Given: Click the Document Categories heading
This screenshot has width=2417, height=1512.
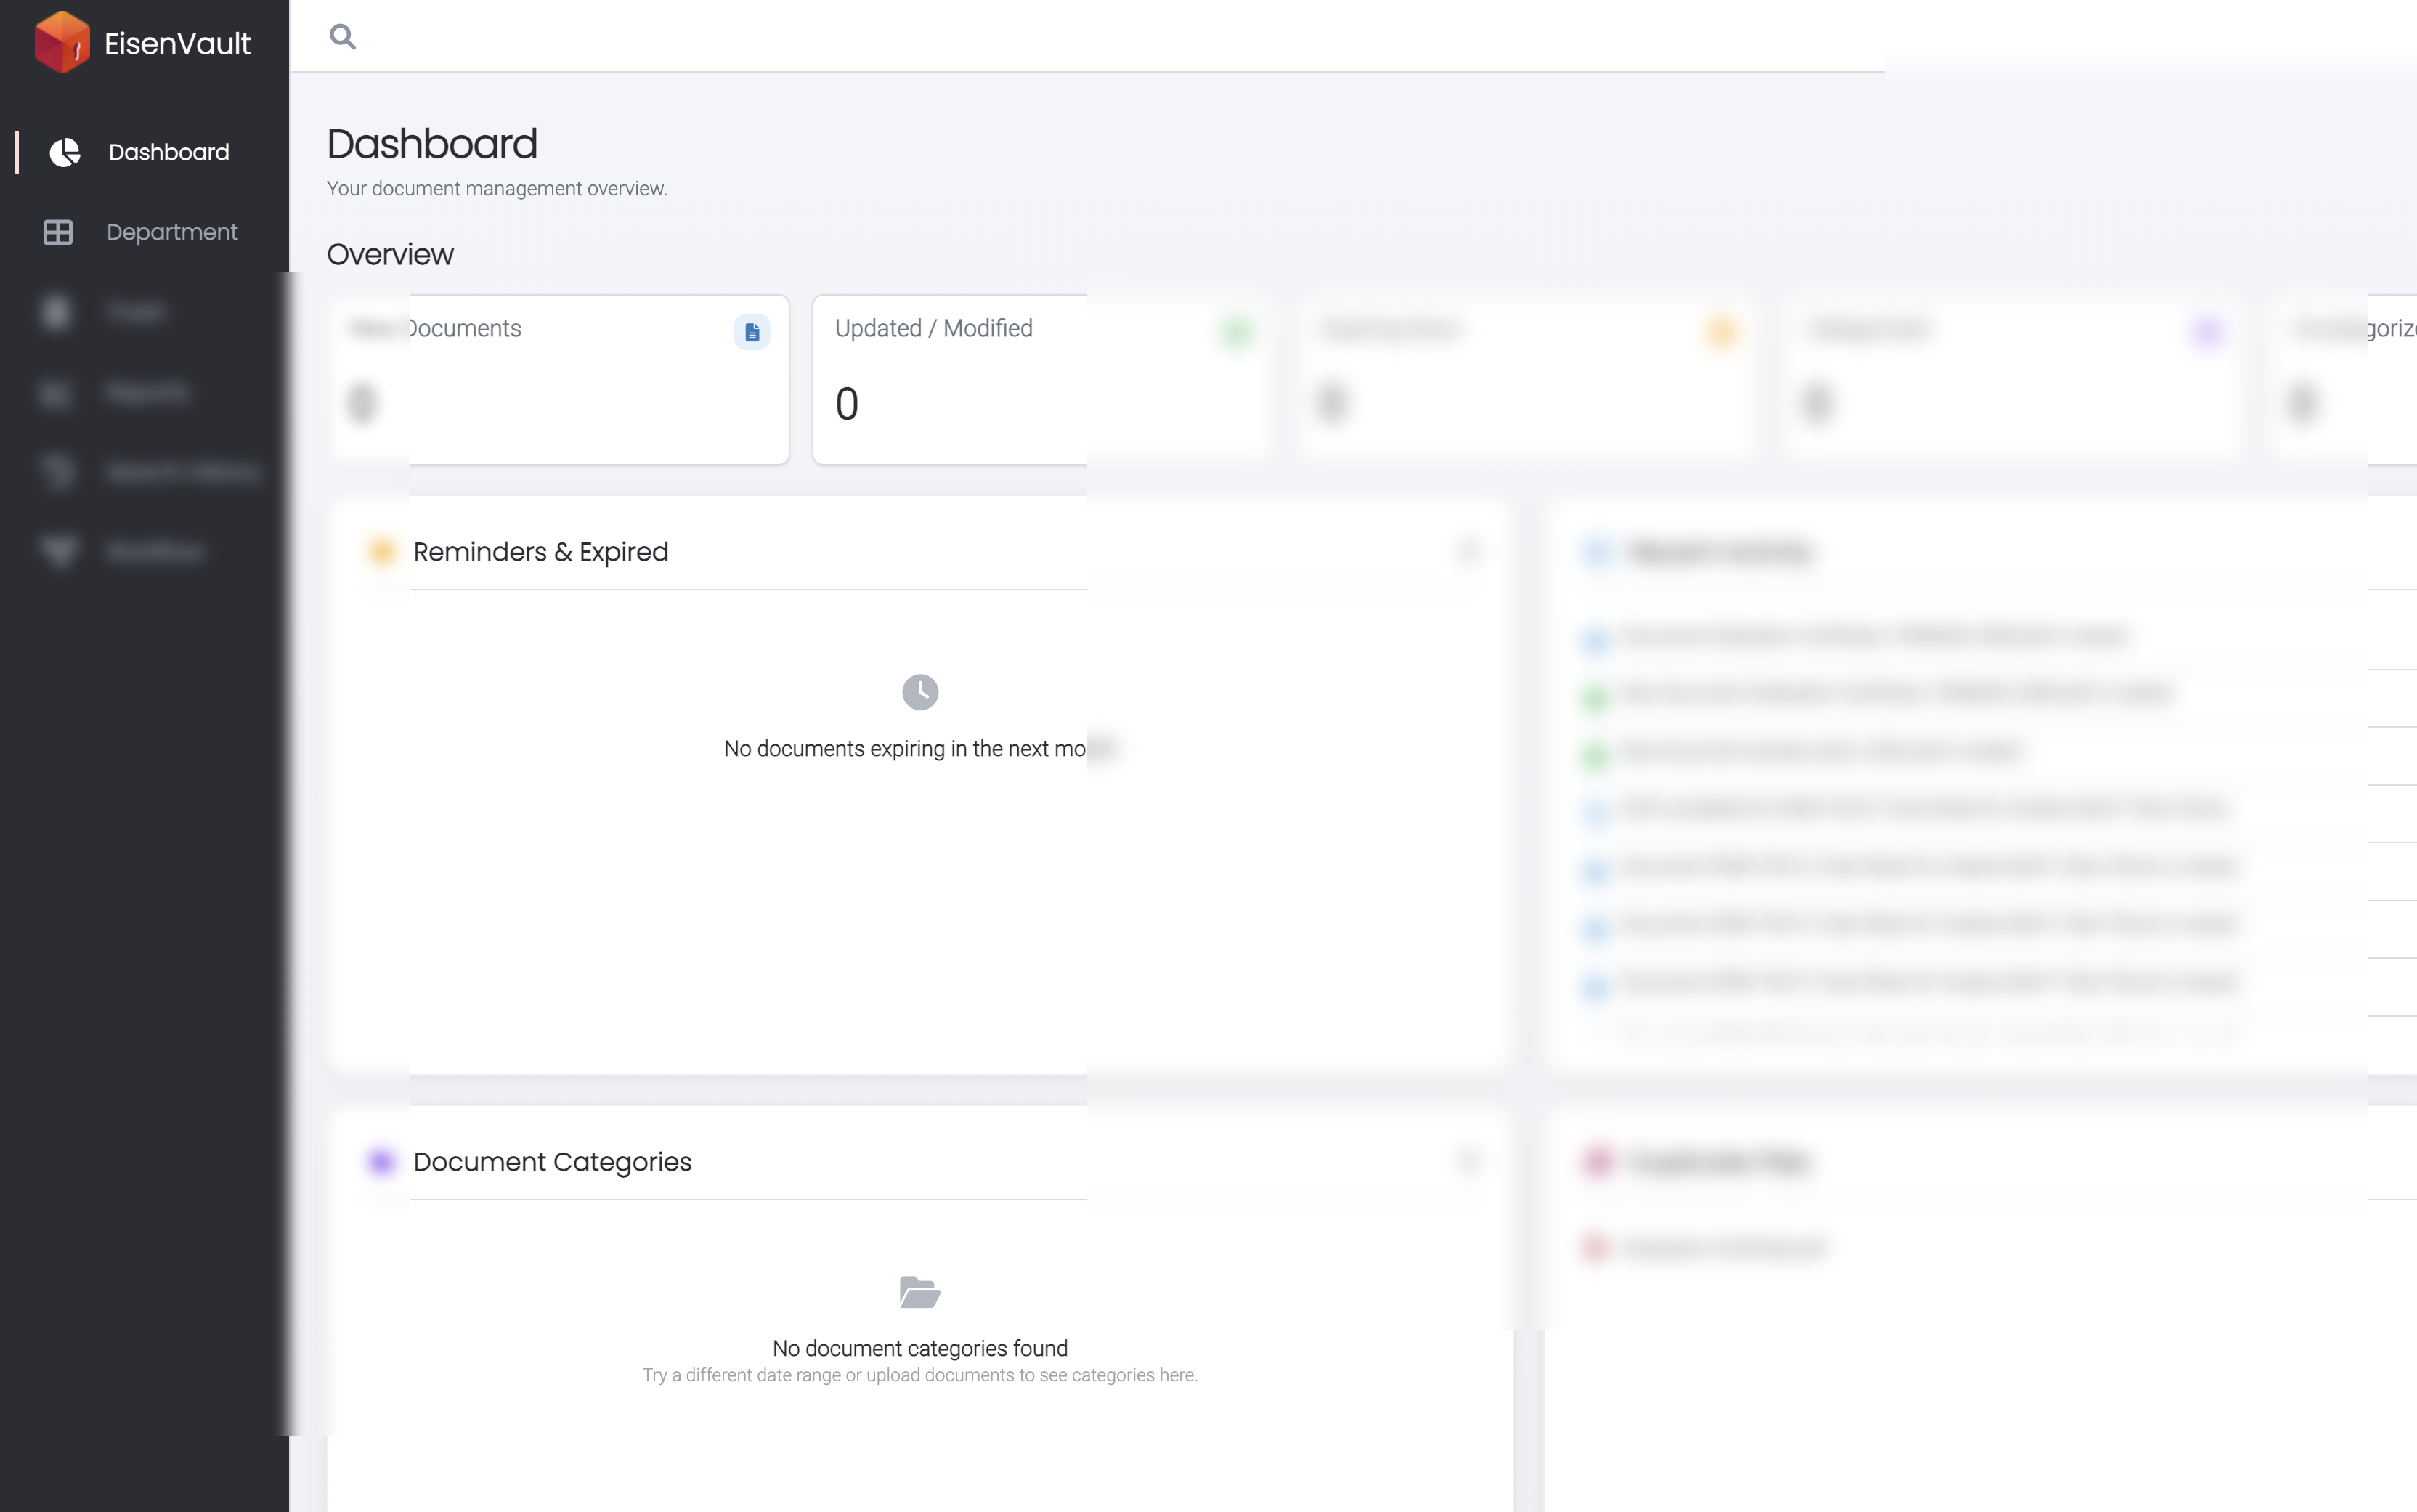Looking at the screenshot, I should click(x=552, y=1162).
